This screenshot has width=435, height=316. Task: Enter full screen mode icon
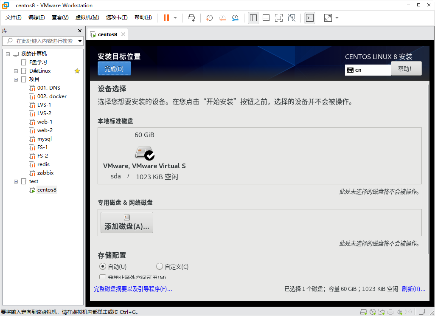(x=279, y=18)
